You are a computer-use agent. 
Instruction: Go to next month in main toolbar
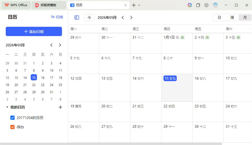pyautogui.click(x=131, y=17)
